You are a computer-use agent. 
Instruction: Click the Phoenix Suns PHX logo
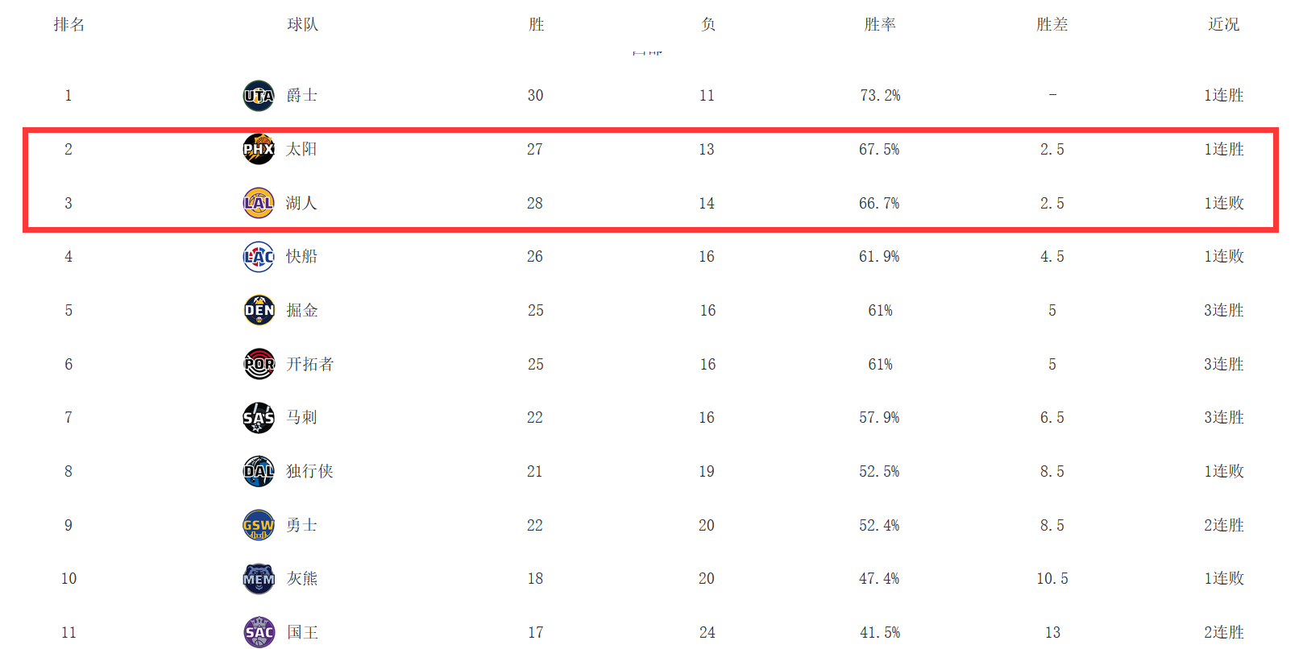(259, 149)
